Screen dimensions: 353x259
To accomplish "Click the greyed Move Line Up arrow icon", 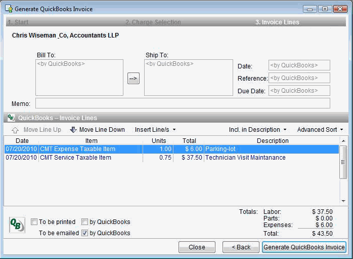I will 15,130.
